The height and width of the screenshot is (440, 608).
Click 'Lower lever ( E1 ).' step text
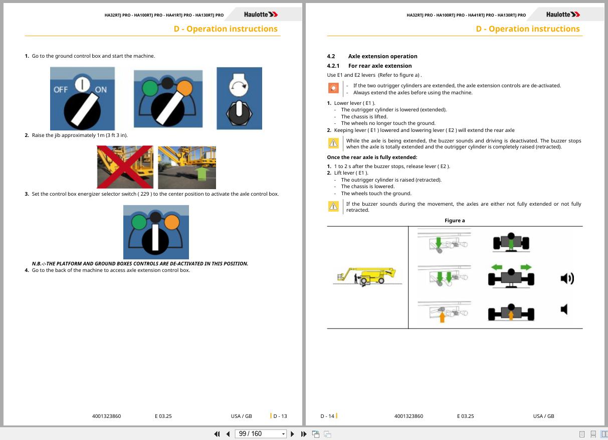click(x=354, y=103)
